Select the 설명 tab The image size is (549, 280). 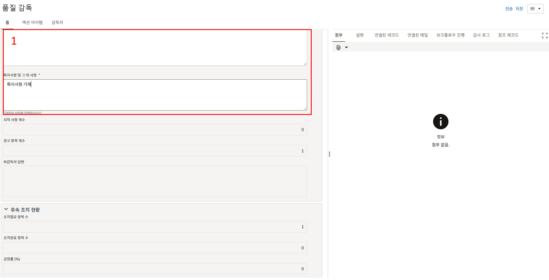click(359, 35)
